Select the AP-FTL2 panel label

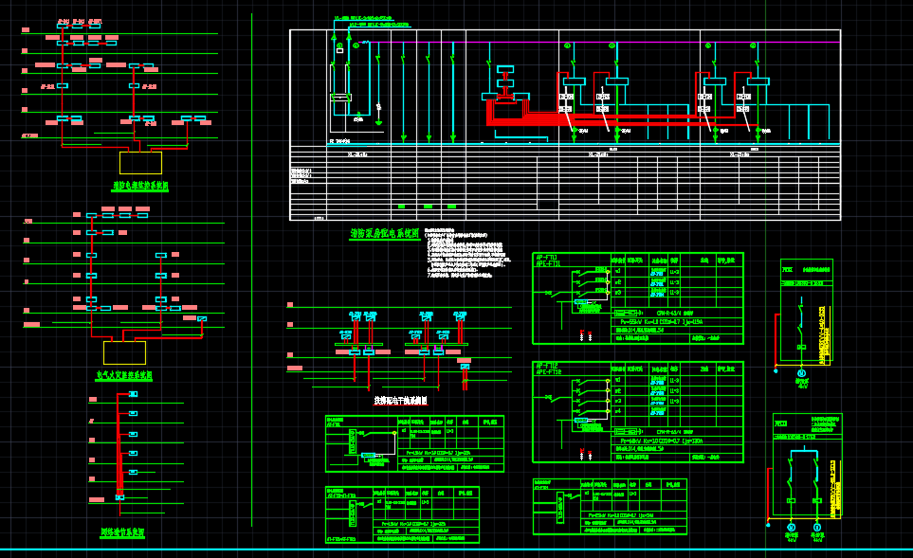[x=548, y=369]
